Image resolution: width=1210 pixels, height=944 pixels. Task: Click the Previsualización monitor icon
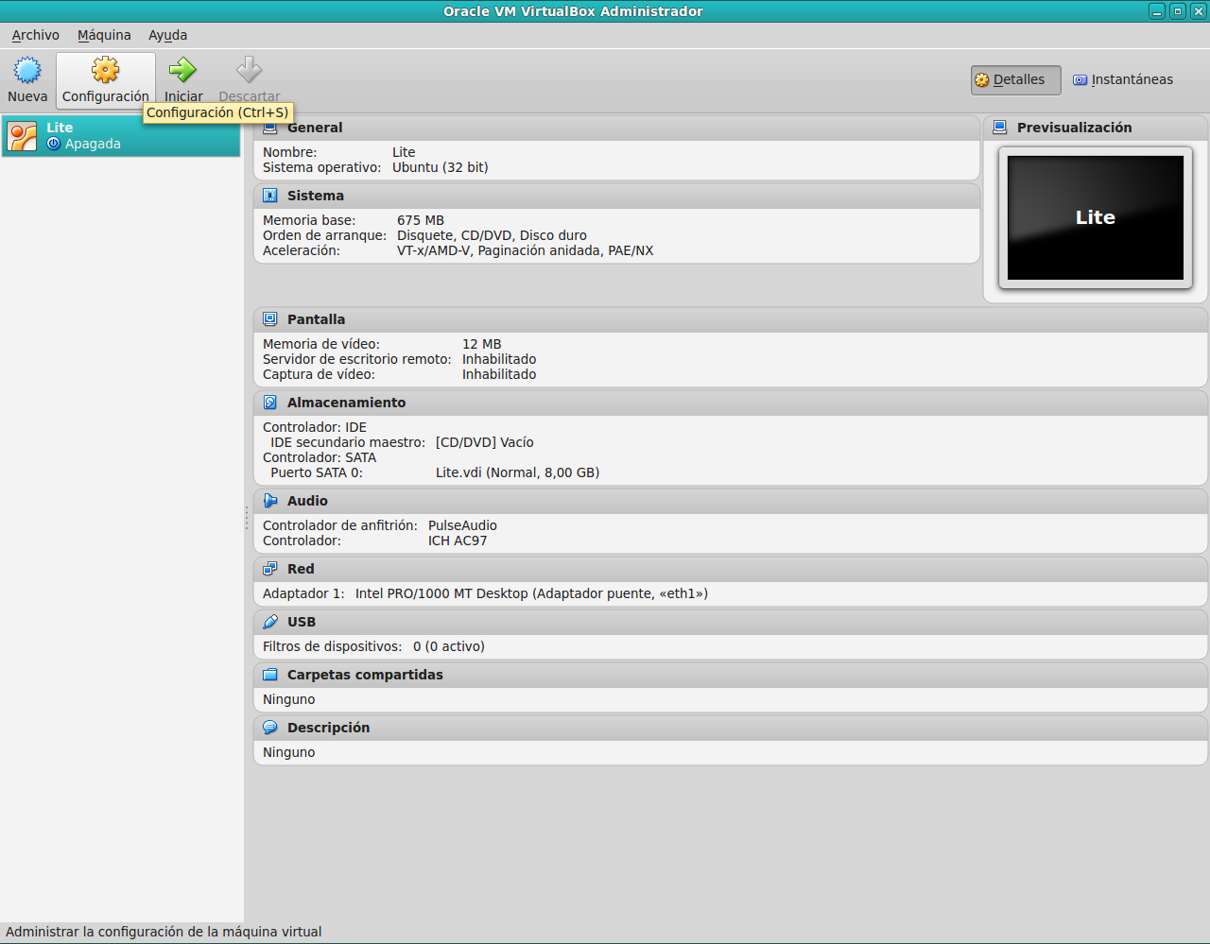click(x=1000, y=128)
